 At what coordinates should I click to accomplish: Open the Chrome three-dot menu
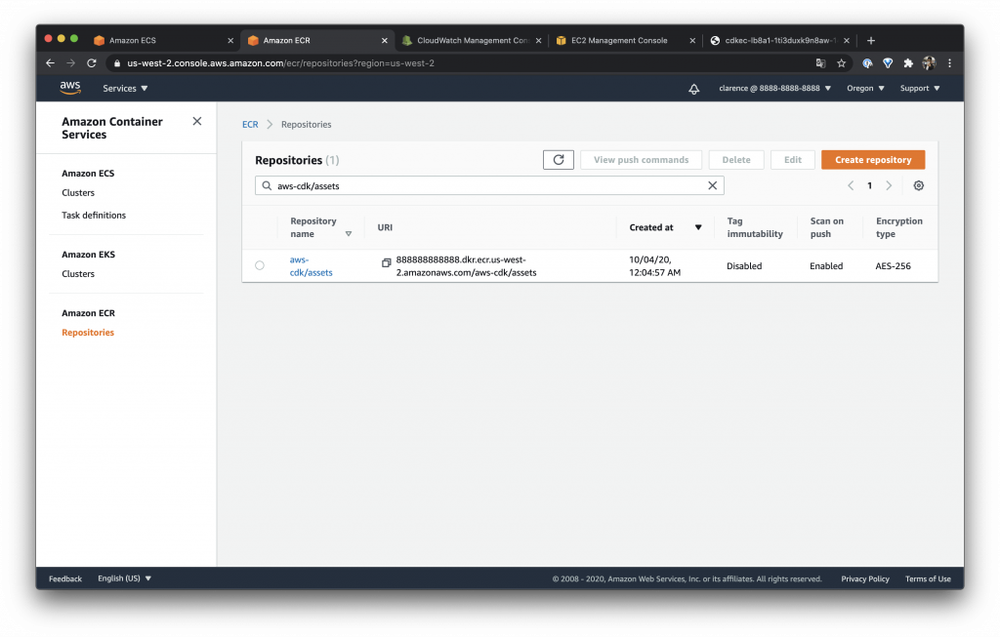[949, 63]
